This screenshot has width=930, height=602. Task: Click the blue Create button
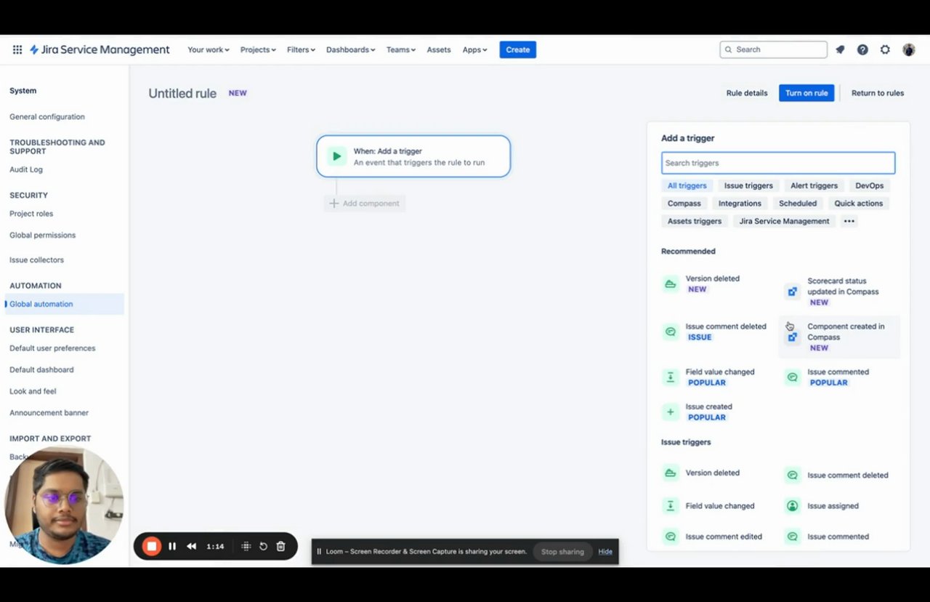(518, 49)
